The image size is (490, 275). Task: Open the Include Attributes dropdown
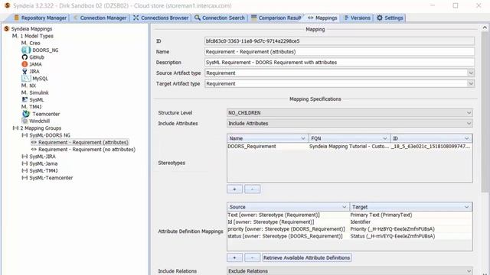click(350, 124)
